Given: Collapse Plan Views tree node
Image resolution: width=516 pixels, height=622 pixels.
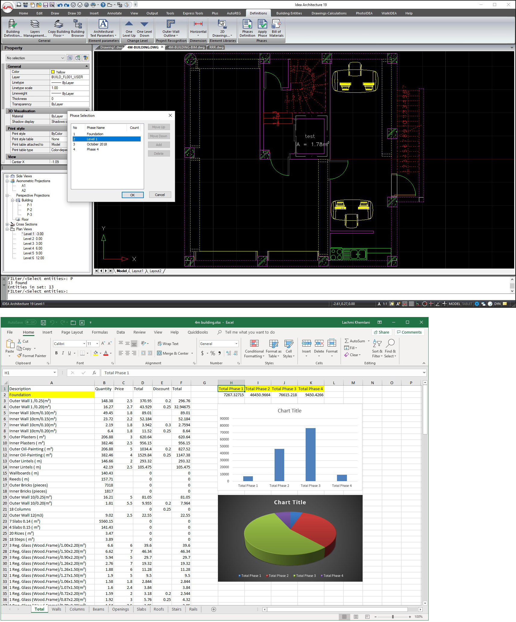Looking at the screenshot, I should (7, 229).
